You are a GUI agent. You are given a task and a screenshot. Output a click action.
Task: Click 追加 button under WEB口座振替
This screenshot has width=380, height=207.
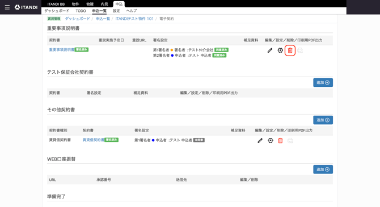323,170
